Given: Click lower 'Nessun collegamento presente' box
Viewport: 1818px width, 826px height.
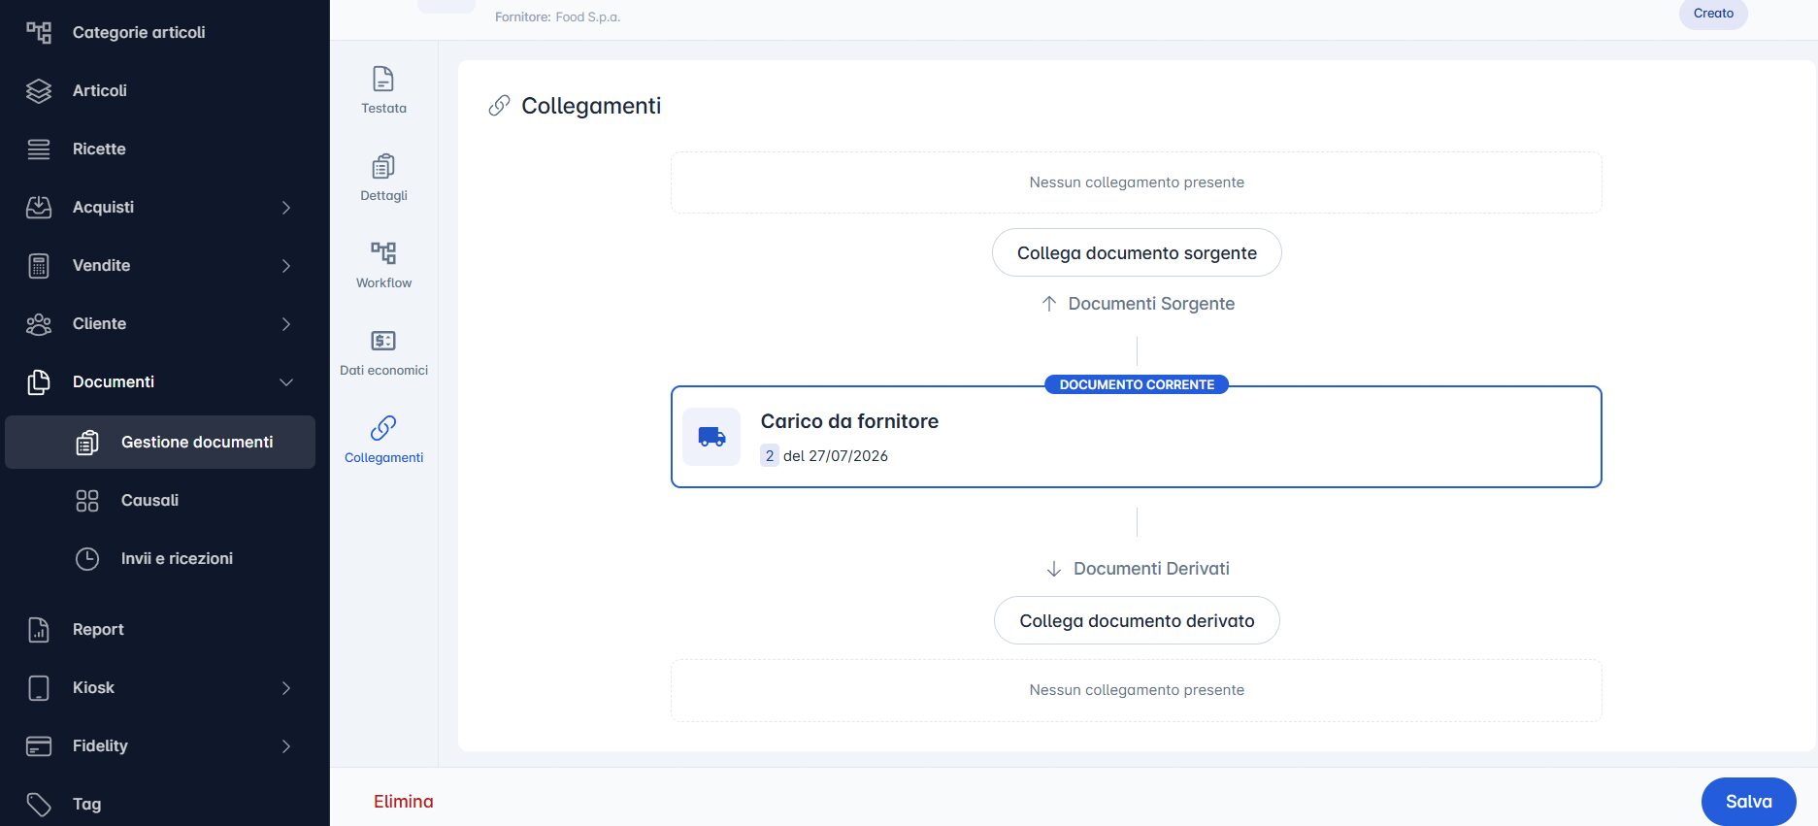Looking at the screenshot, I should coord(1137,690).
